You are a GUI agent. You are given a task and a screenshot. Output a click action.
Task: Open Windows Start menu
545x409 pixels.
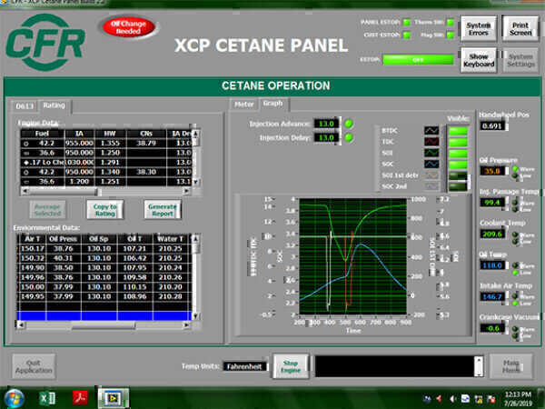pos(14,399)
